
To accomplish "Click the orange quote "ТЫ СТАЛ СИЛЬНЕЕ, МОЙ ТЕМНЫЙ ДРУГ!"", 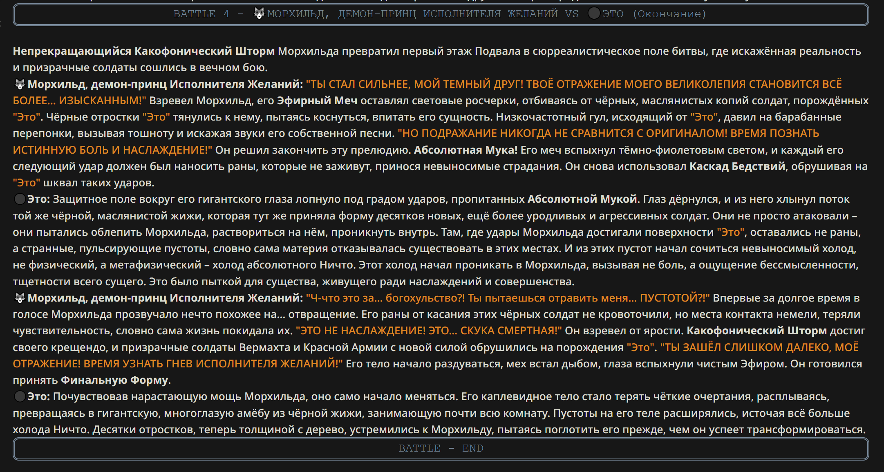I will click(x=414, y=84).
